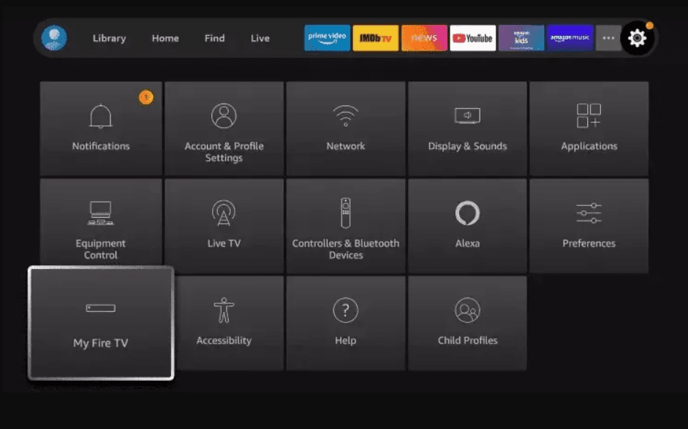Open the Preferences tile
The width and height of the screenshot is (688, 429).
(x=589, y=225)
